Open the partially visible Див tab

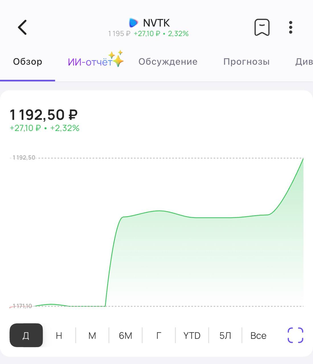[x=304, y=62]
